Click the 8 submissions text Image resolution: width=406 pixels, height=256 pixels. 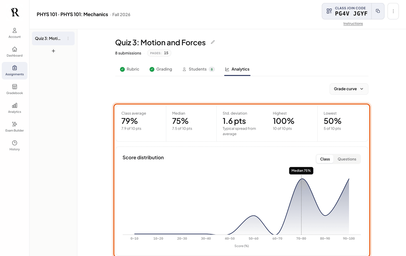click(x=128, y=53)
